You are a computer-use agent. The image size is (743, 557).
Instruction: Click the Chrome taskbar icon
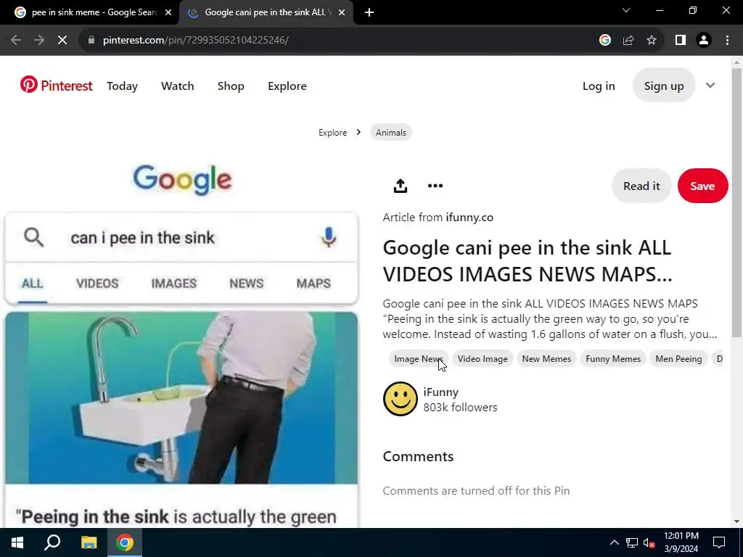click(125, 542)
